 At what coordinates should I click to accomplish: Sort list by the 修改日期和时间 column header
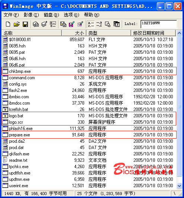(x=153, y=33)
